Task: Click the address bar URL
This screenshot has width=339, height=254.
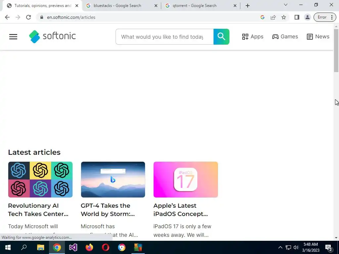Action: pyautogui.click(x=71, y=17)
